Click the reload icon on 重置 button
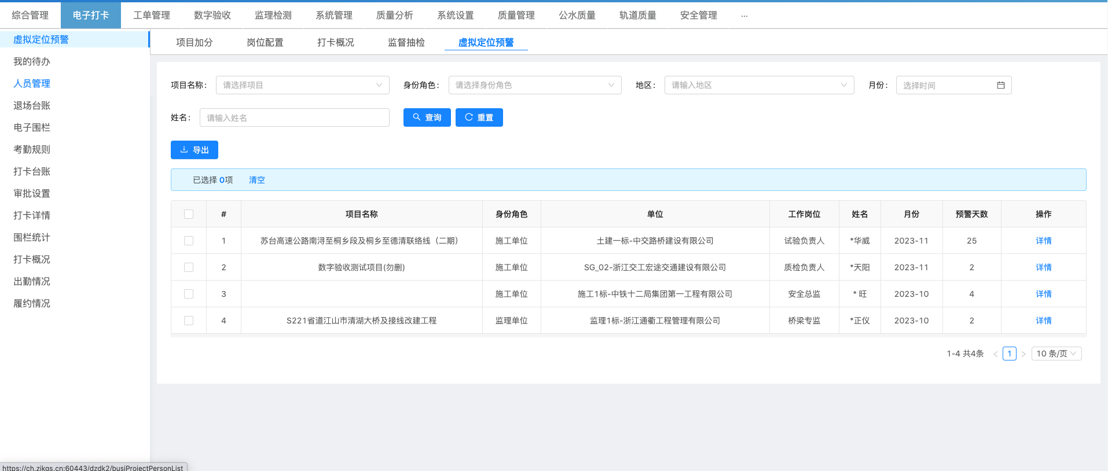The height and width of the screenshot is (471, 1108). click(x=469, y=117)
